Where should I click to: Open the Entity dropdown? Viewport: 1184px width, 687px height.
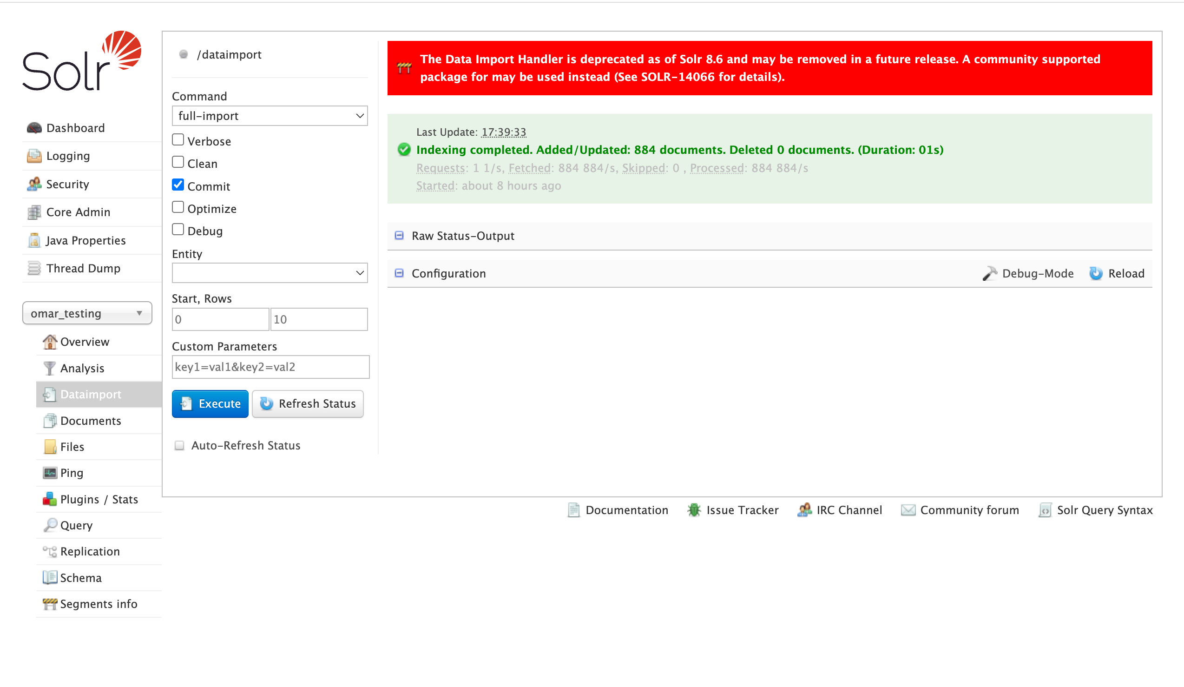(x=269, y=272)
